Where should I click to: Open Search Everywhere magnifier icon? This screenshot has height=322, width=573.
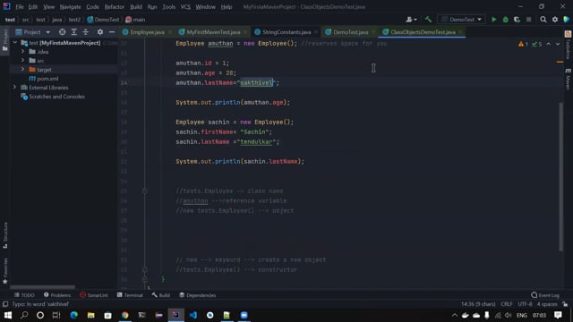click(543, 20)
